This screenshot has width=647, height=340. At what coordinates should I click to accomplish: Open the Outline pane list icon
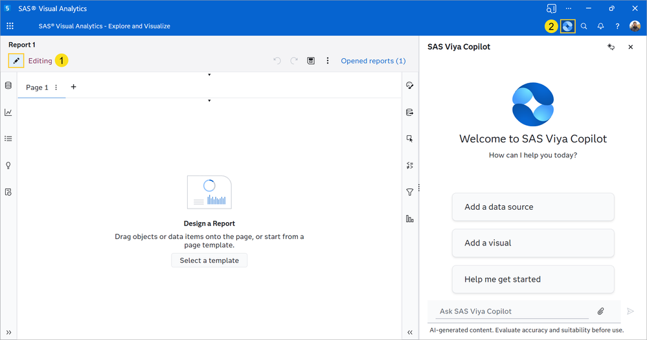pyautogui.click(x=8, y=139)
